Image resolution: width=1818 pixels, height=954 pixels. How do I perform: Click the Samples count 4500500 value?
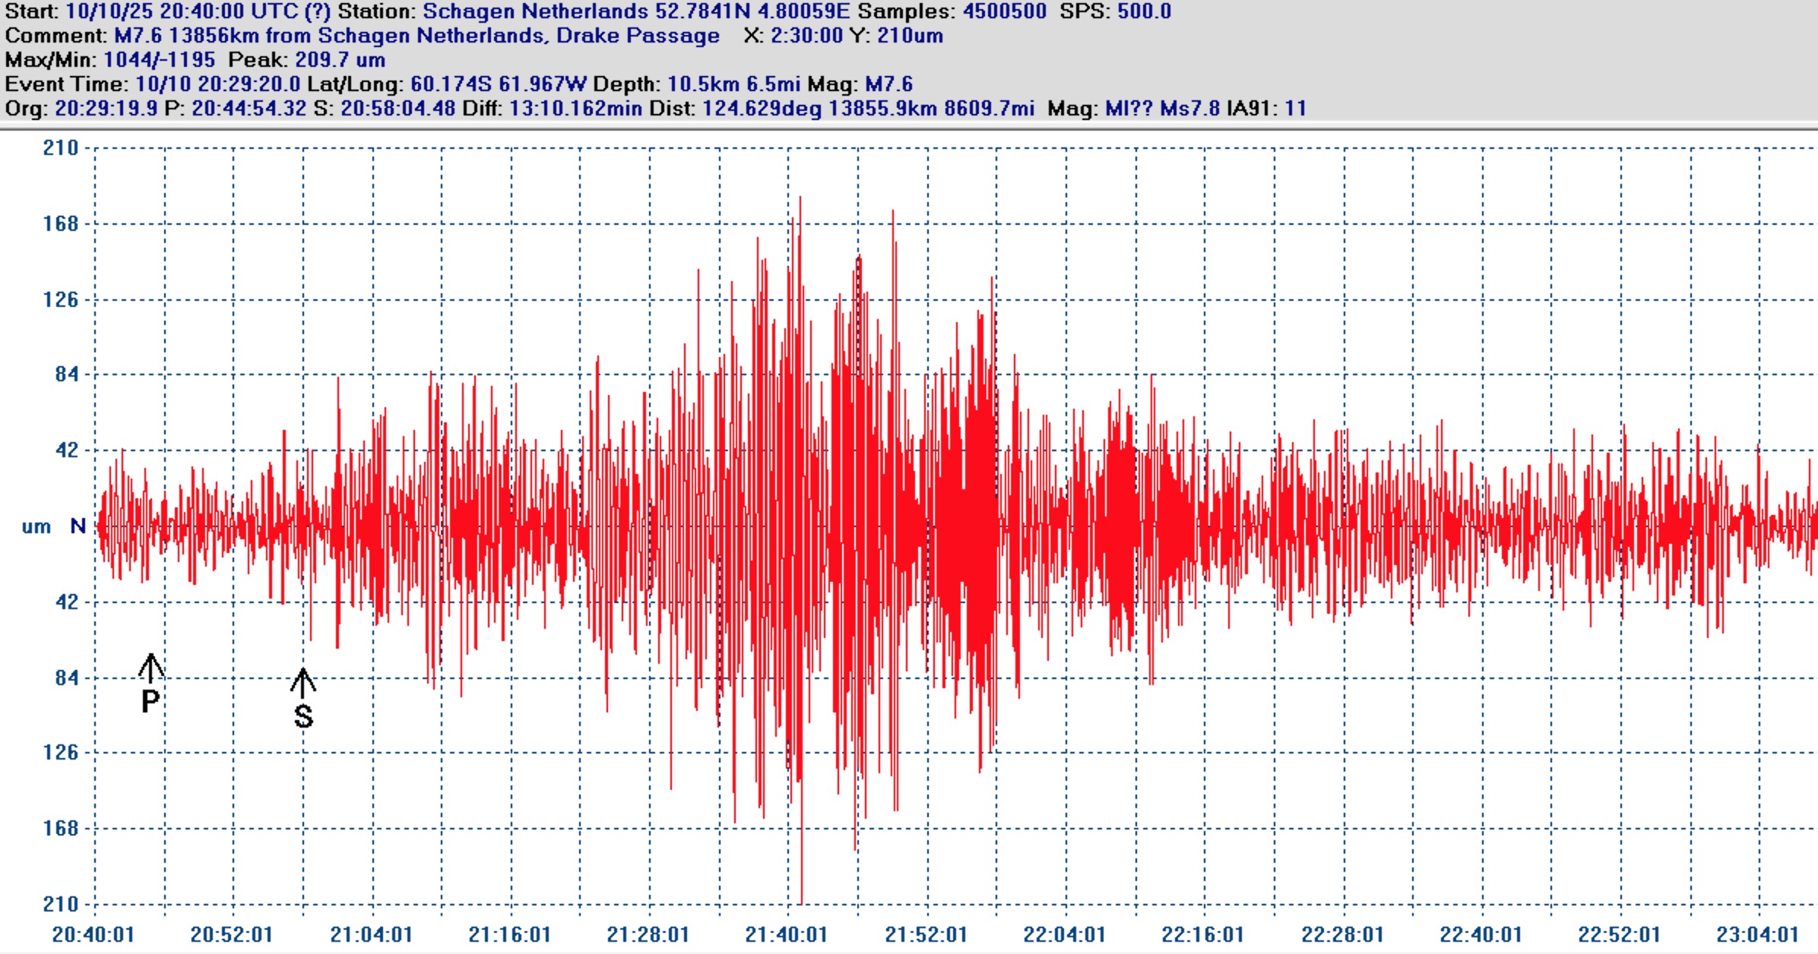[x=1004, y=11]
